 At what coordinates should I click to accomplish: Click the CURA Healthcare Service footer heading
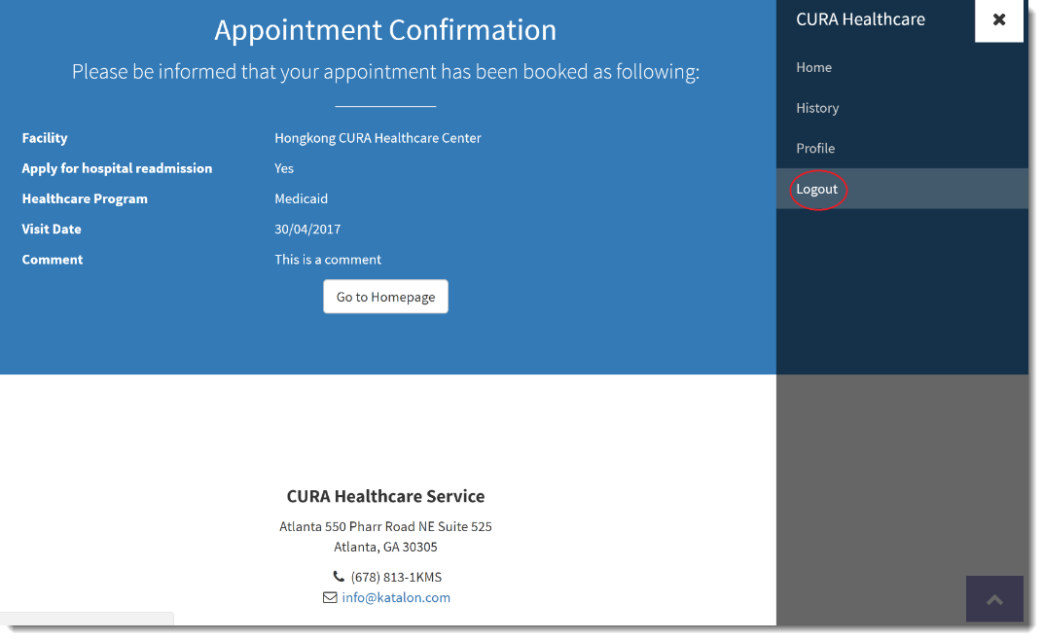[x=385, y=496]
